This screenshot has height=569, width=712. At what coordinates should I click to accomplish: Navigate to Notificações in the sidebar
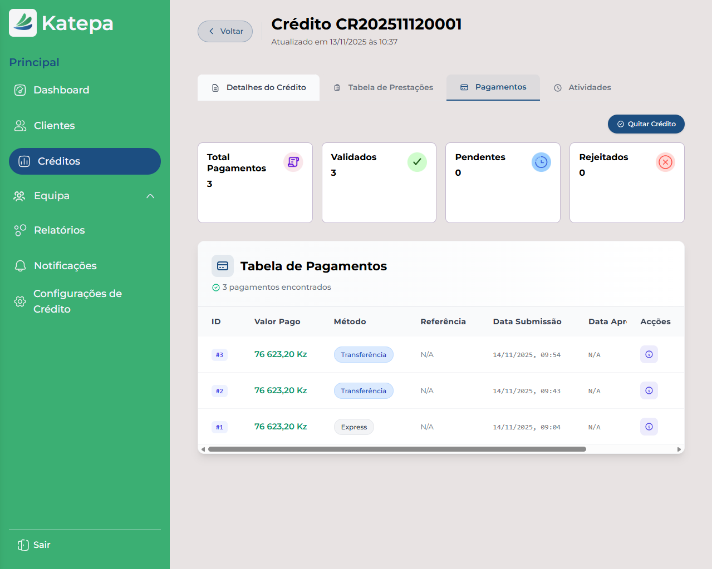point(65,266)
